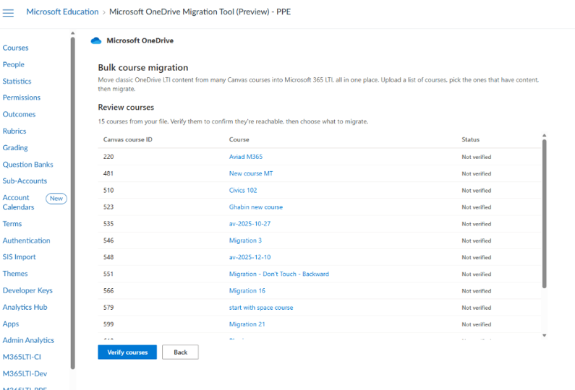Viewport: 575px width, 390px height.
Task: Open the Migration 3 course link
Action: (x=245, y=240)
